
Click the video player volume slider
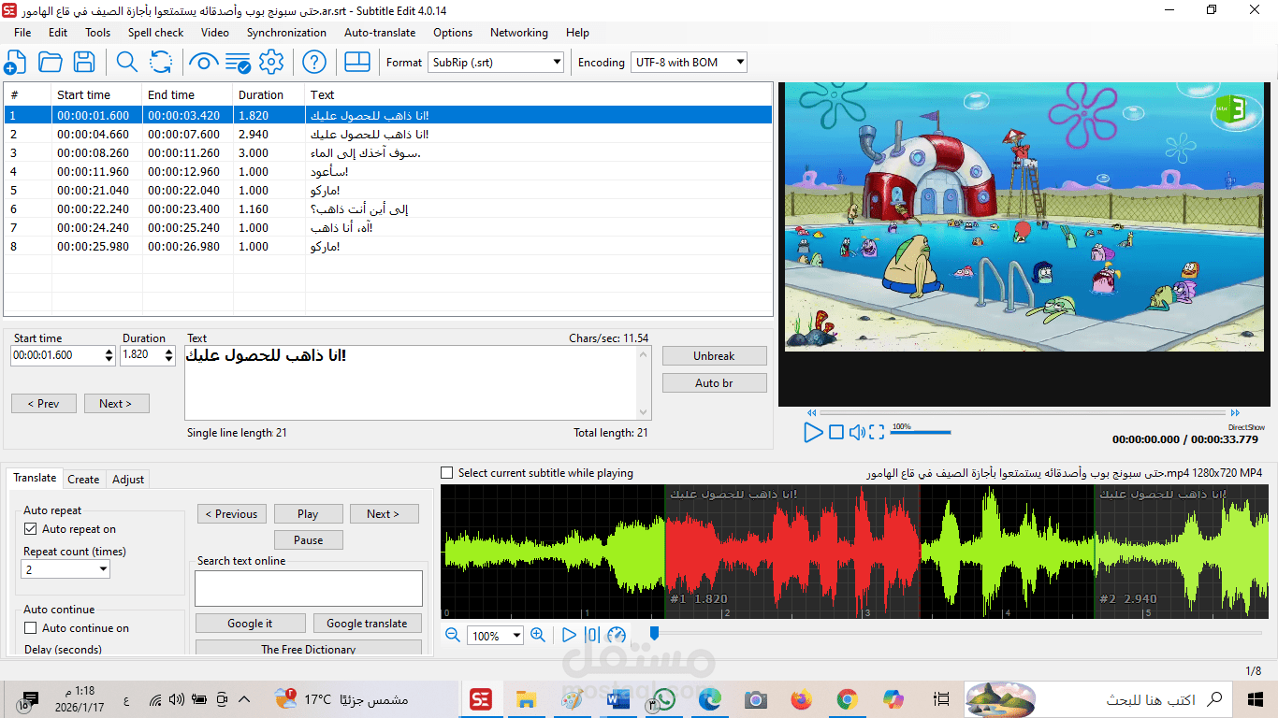(921, 432)
